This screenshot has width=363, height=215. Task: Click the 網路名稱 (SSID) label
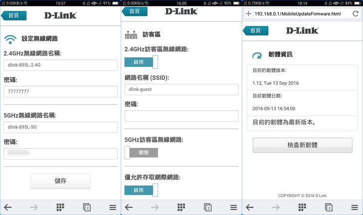click(147, 78)
